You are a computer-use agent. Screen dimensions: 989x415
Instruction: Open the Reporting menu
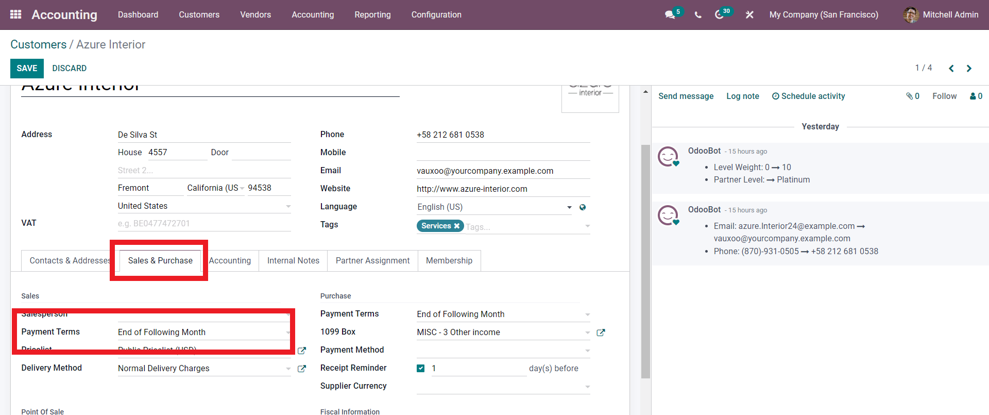(372, 14)
